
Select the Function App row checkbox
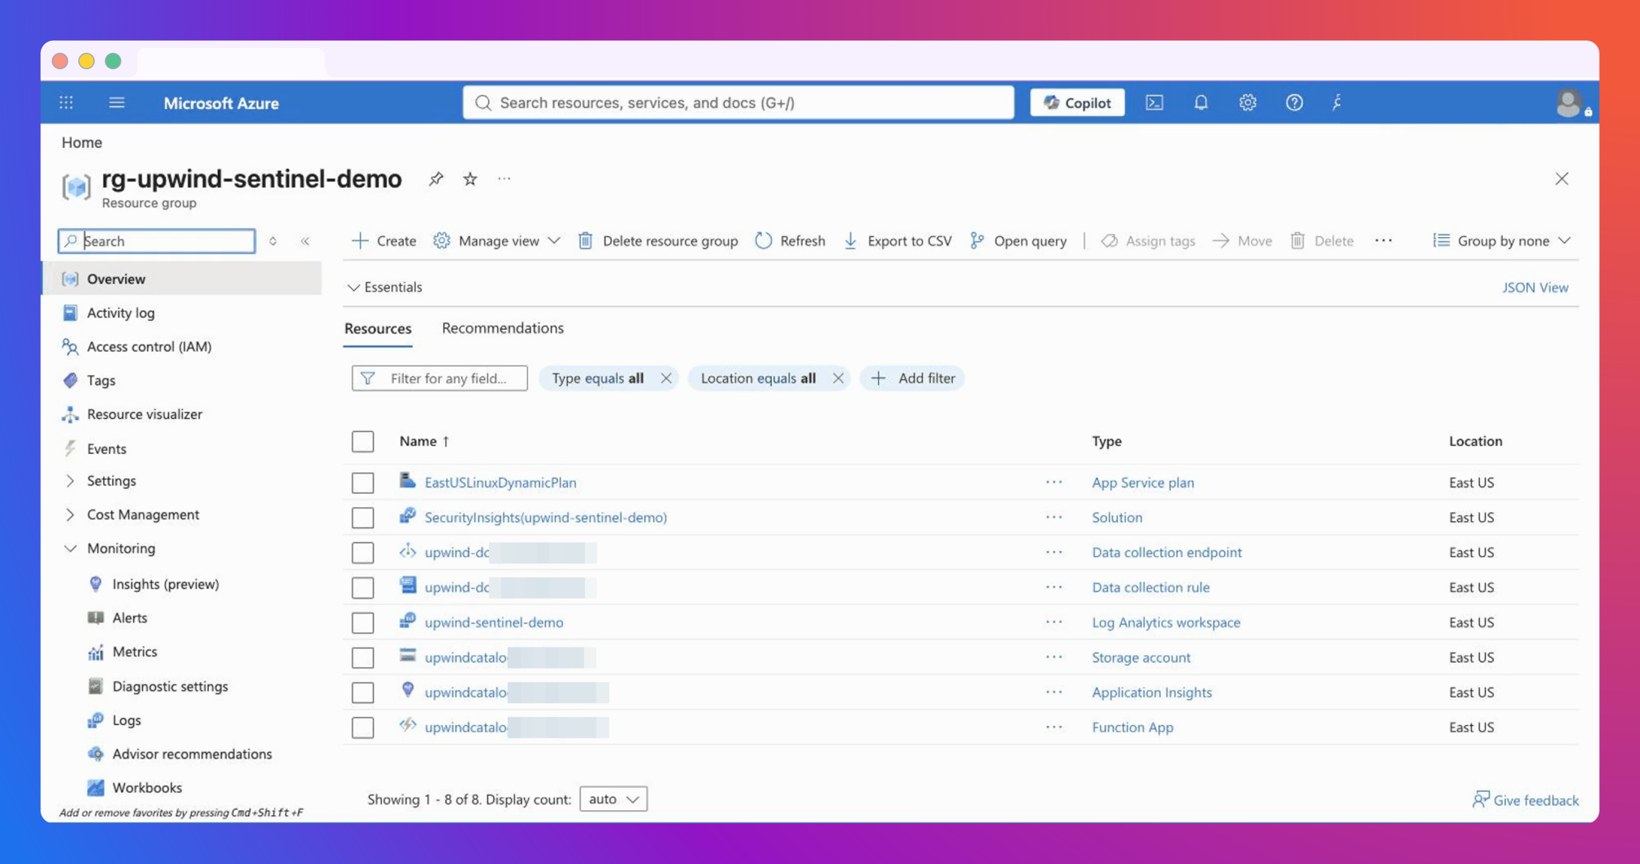pos(363,727)
